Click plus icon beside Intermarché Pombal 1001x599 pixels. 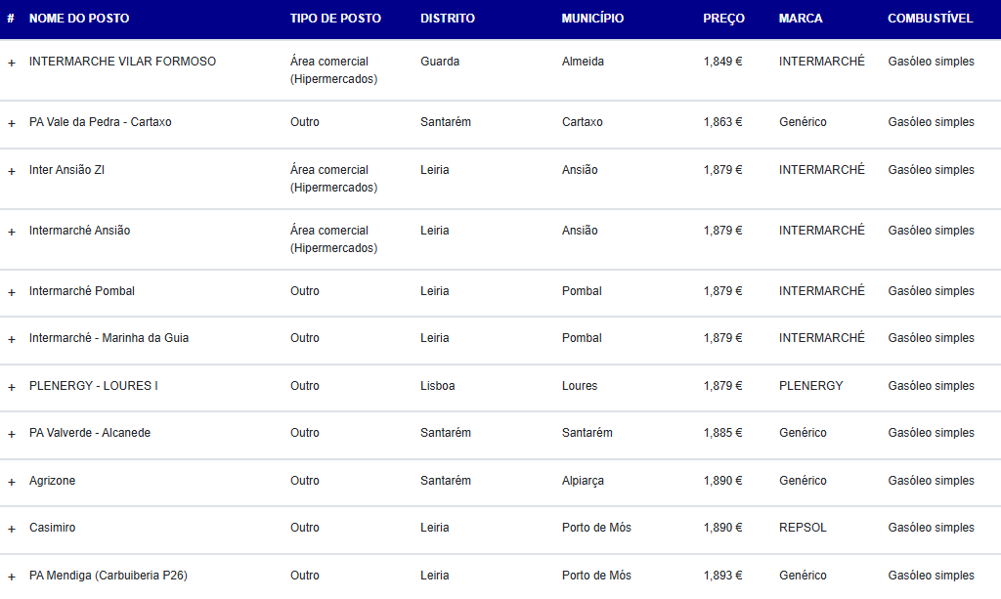(x=12, y=292)
